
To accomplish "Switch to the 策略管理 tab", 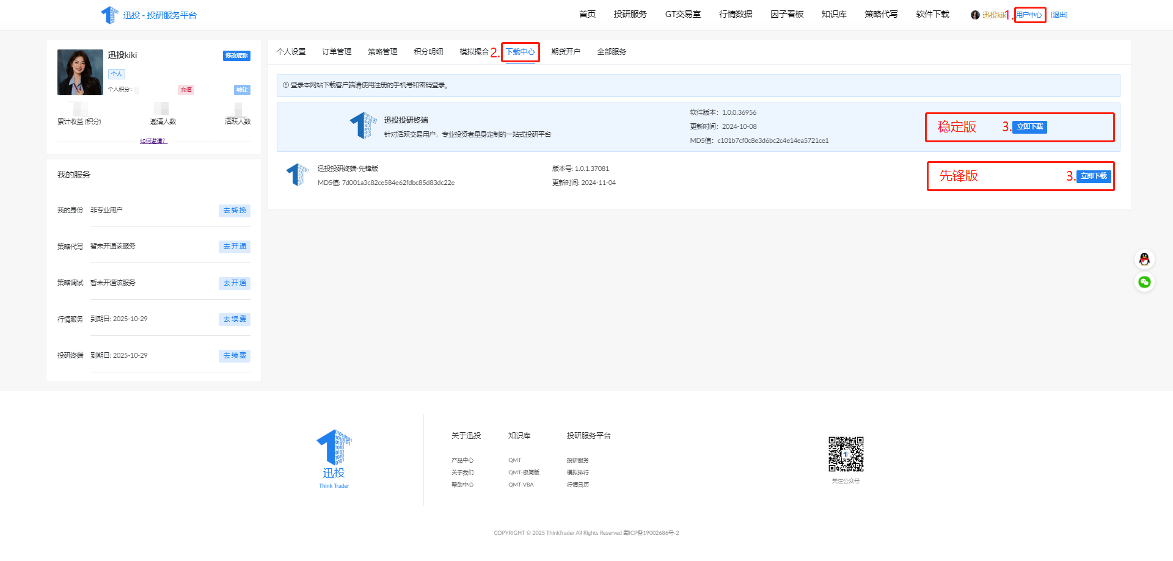I will (x=382, y=52).
